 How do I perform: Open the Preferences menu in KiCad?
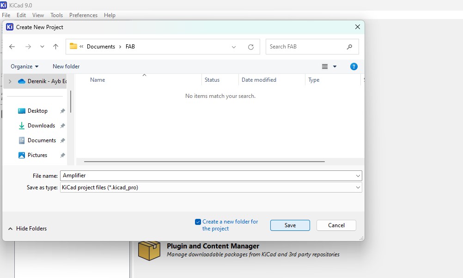coord(83,15)
